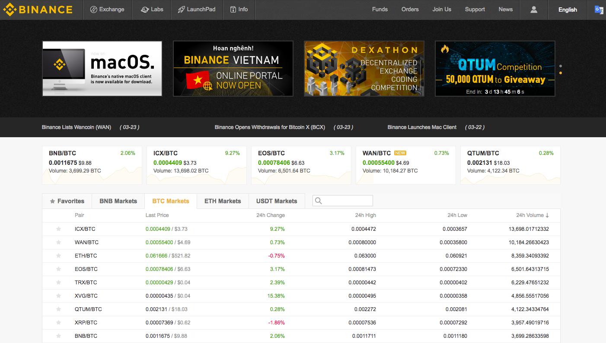Click ETH/BTC pair name in table
Screen dimensions: 606x343
[x=86, y=256]
